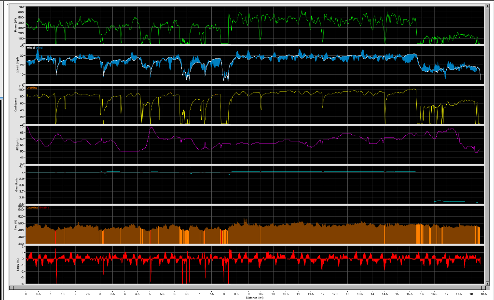The image size is (494, 300).
Task: Click the Elev (ft) axis label
Action: (x=16, y=225)
